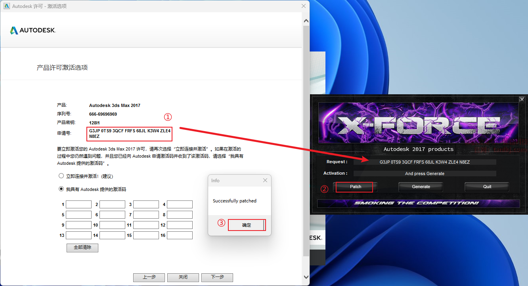This screenshot has height=286, width=528.
Task: Focus activation code field number 4
Action: (x=180, y=204)
